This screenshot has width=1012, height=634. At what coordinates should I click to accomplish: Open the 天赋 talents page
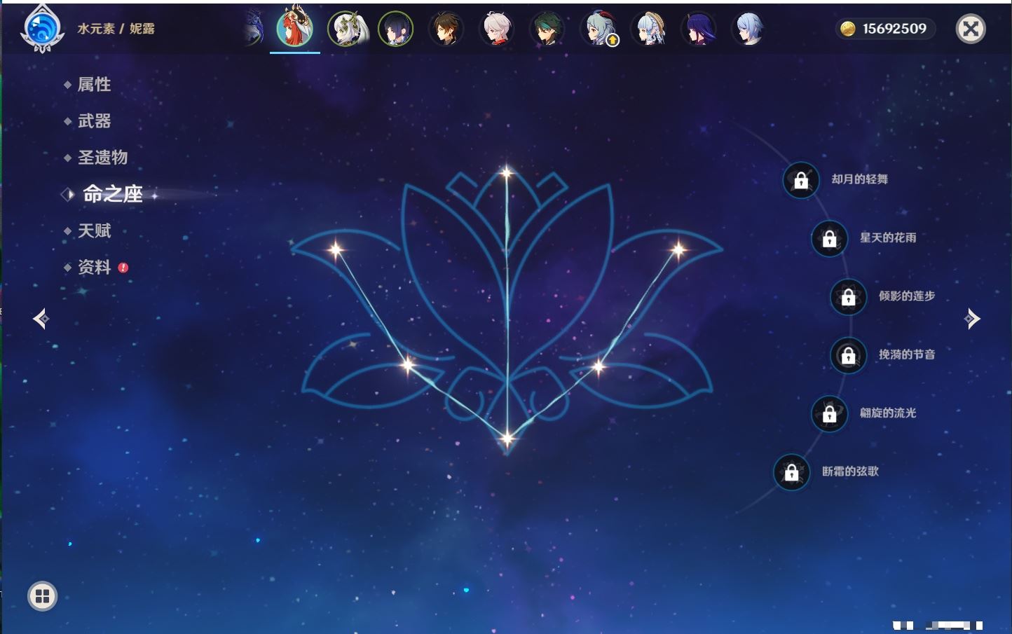point(94,230)
